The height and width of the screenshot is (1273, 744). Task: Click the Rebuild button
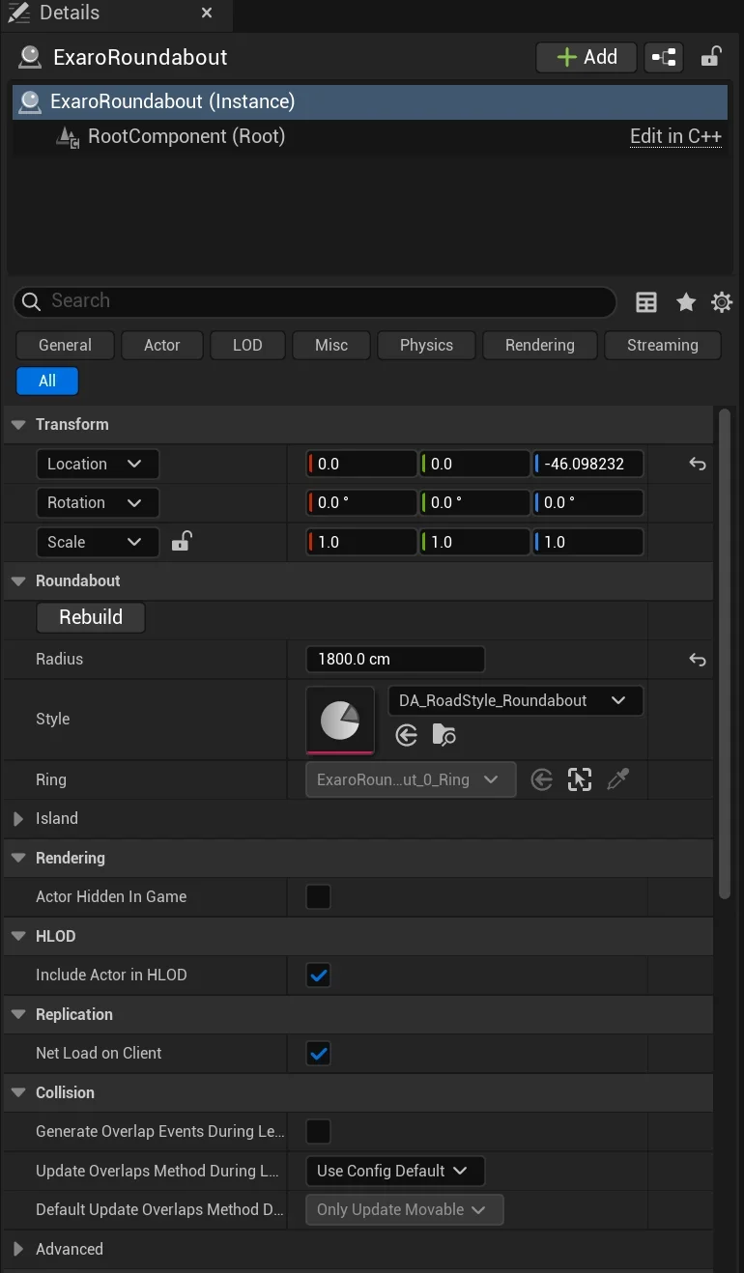coord(91,617)
